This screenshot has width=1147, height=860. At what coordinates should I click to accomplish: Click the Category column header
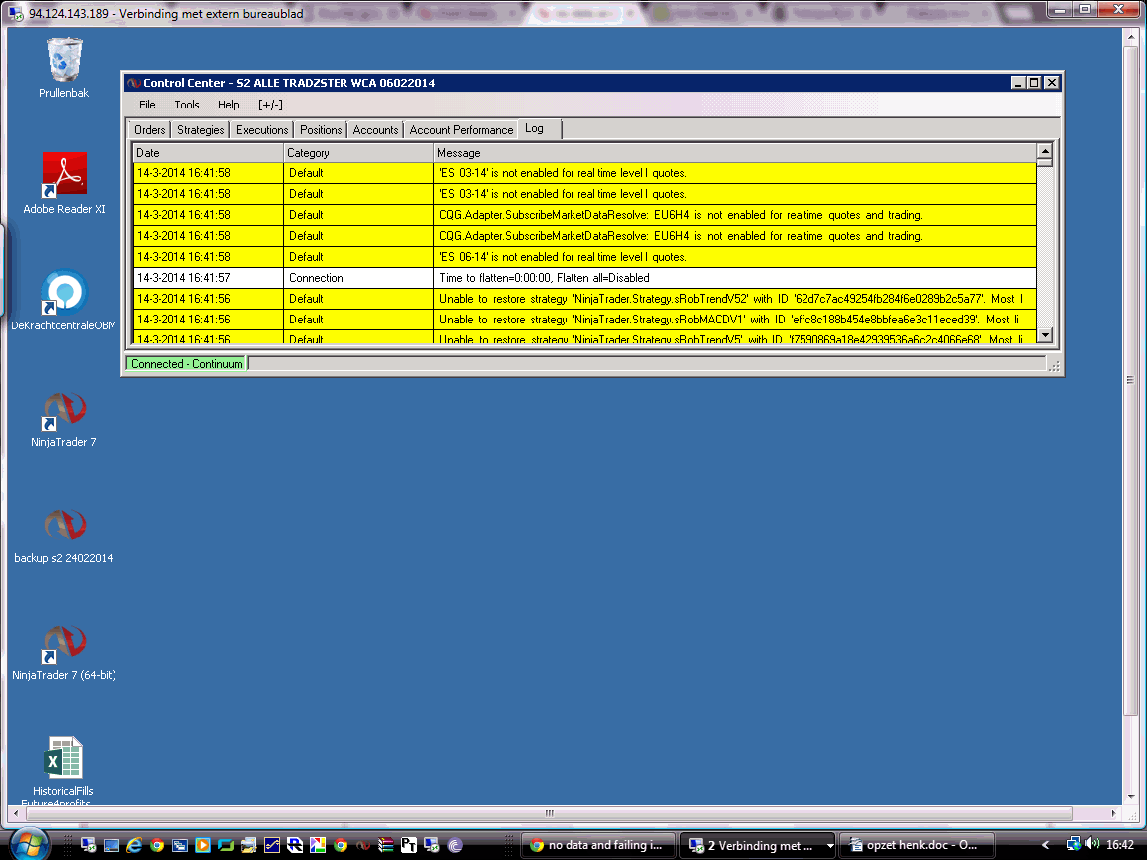[x=358, y=153]
